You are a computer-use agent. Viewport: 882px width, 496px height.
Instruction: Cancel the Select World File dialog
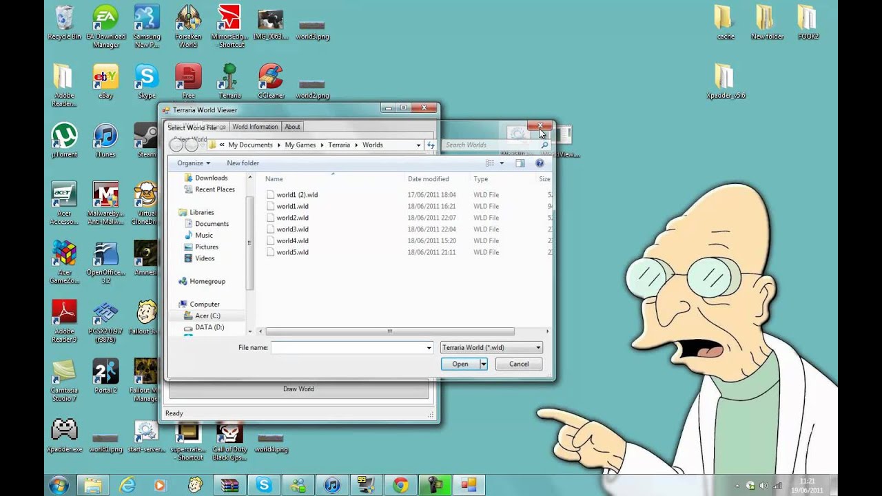[x=519, y=364]
